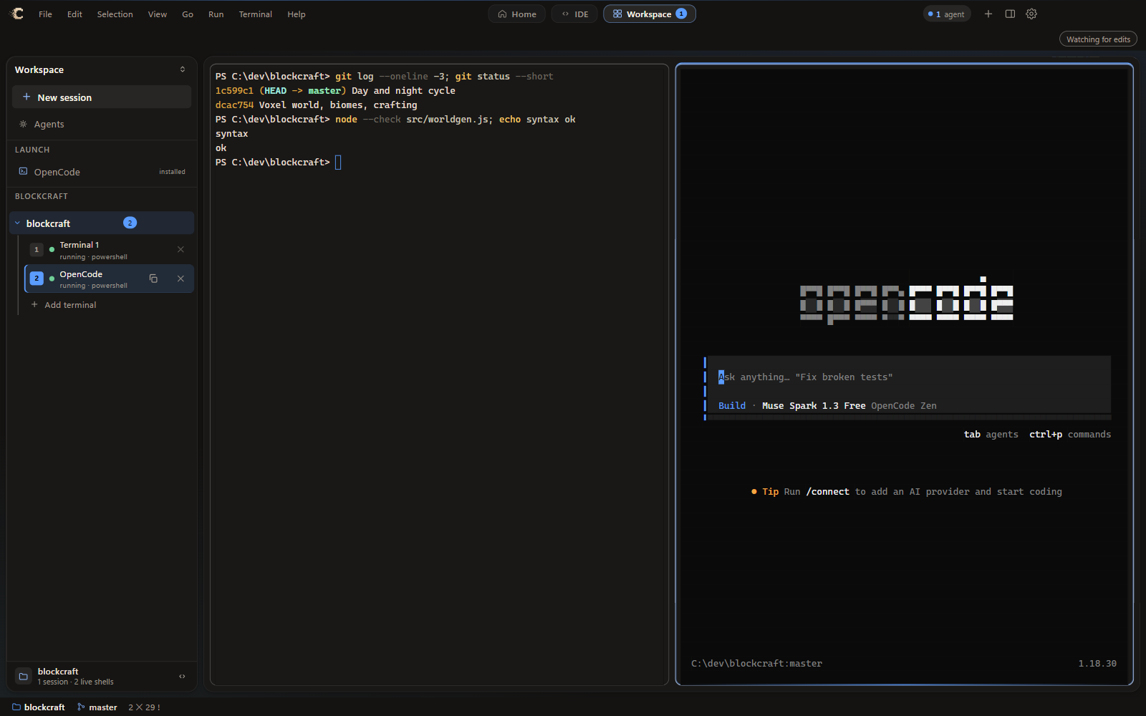Click the blockcraft folder in the status bar
1146x716 pixels.
39,707
